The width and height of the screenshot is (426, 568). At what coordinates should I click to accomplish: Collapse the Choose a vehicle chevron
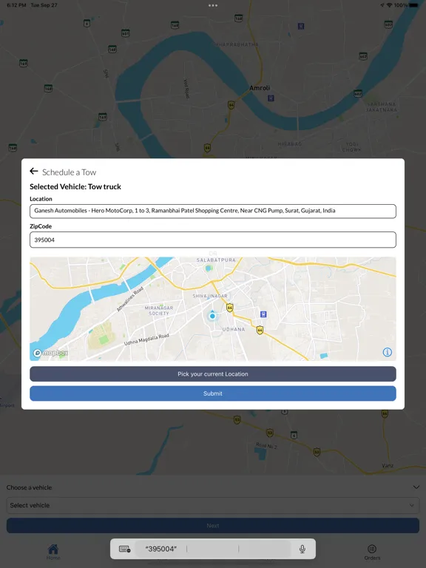pyautogui.click(x=416, y=487)
